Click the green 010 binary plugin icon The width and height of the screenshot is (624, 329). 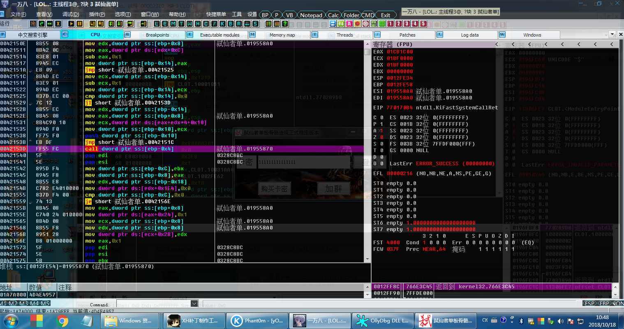click(374, 24)
